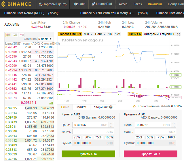Show buy orders only in order book

15,35
